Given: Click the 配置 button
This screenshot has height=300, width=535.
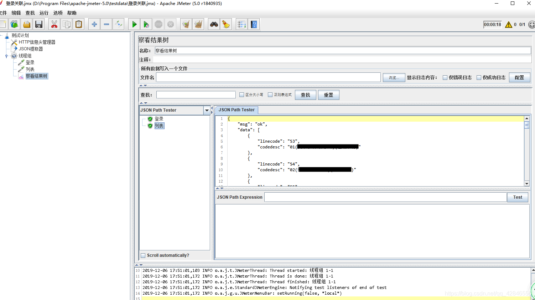Looking at the screenshot, I should [519, 77].
